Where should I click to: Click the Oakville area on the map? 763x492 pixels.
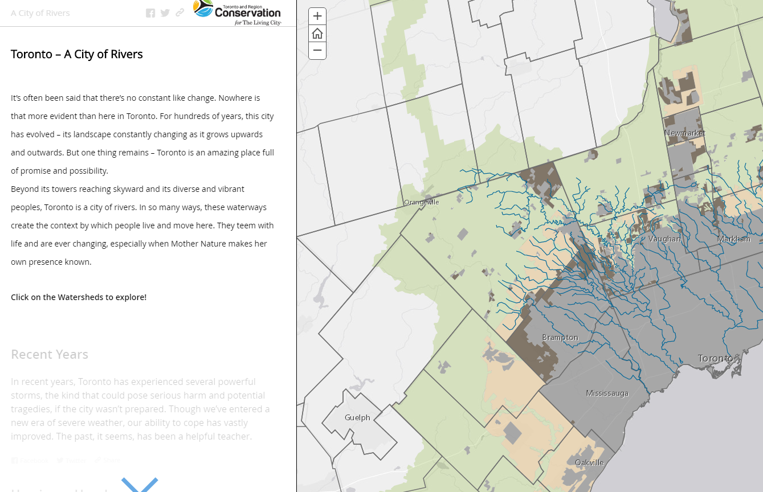click(x=589, y=462)
